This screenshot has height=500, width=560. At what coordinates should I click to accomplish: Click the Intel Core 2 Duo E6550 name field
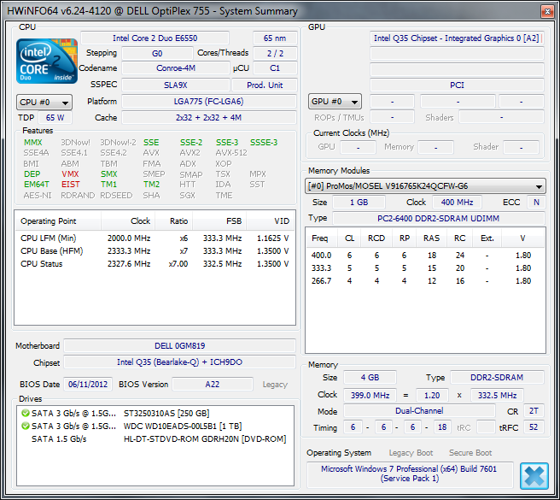click(x=155, y=38)
